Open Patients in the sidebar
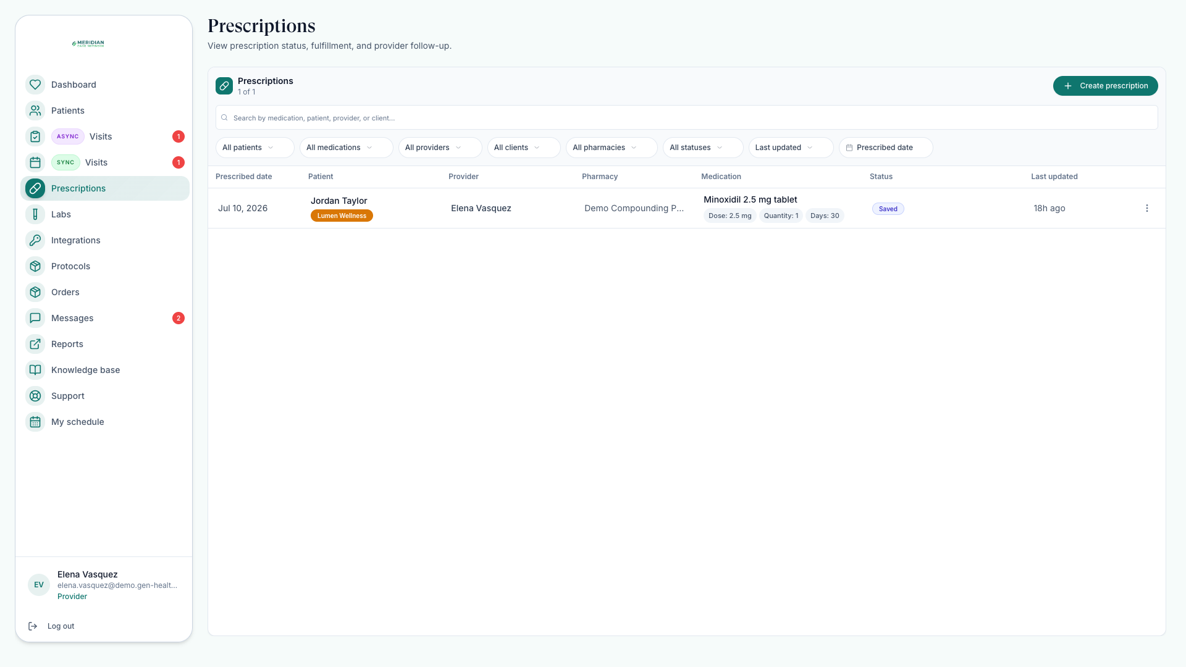 [x=105, y=111]
